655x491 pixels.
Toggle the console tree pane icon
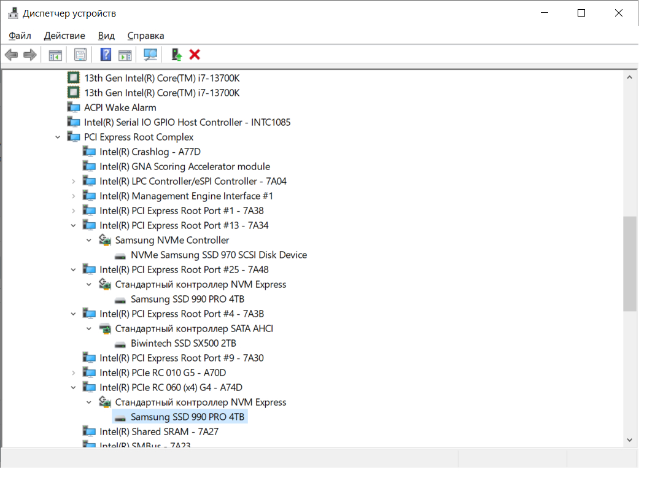click(55, 55)
